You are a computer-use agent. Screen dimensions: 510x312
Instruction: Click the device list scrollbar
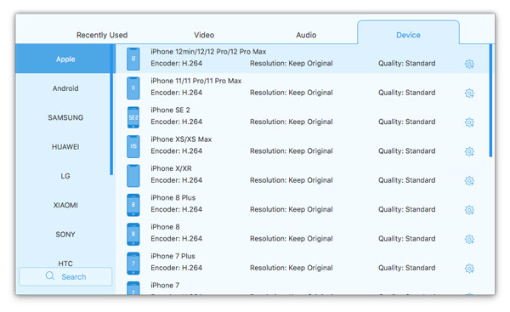coord(490,100)
